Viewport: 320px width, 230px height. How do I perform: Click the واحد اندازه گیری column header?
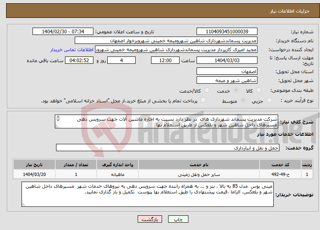point(117,165)
